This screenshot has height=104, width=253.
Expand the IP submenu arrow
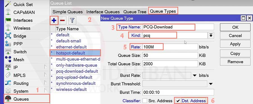(46, 67)
